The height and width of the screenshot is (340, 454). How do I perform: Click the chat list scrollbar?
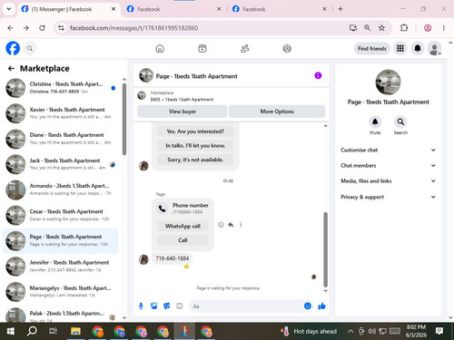pyautogui.click(x=124, y=120)
